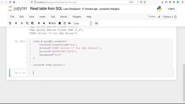Click the browser back arrow
185x104 pixels.
[2, 2]
